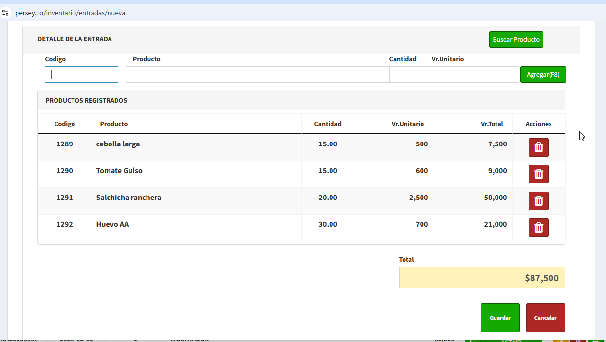Click the Huevo AA quantity 30.00 cell

[328, 224]
